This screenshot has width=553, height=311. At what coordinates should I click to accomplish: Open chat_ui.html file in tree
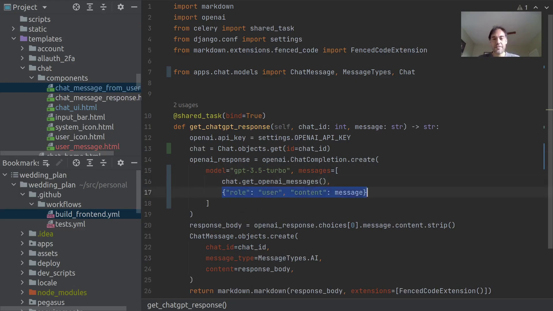click(76, 107)
